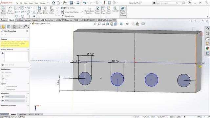Click the Rebuild traffic light icon
The width and height of the screenshot is (210, 118).
[x=104, y=3]
